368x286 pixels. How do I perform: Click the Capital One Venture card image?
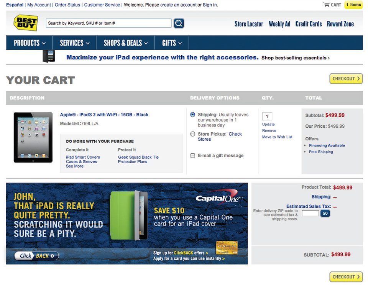point(227,247)
